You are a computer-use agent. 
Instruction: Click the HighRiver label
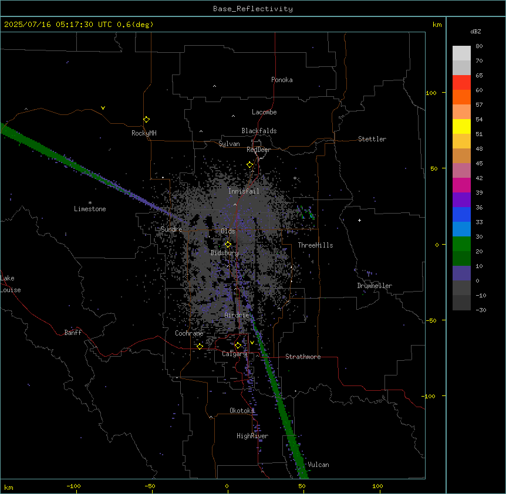point(252,436)
